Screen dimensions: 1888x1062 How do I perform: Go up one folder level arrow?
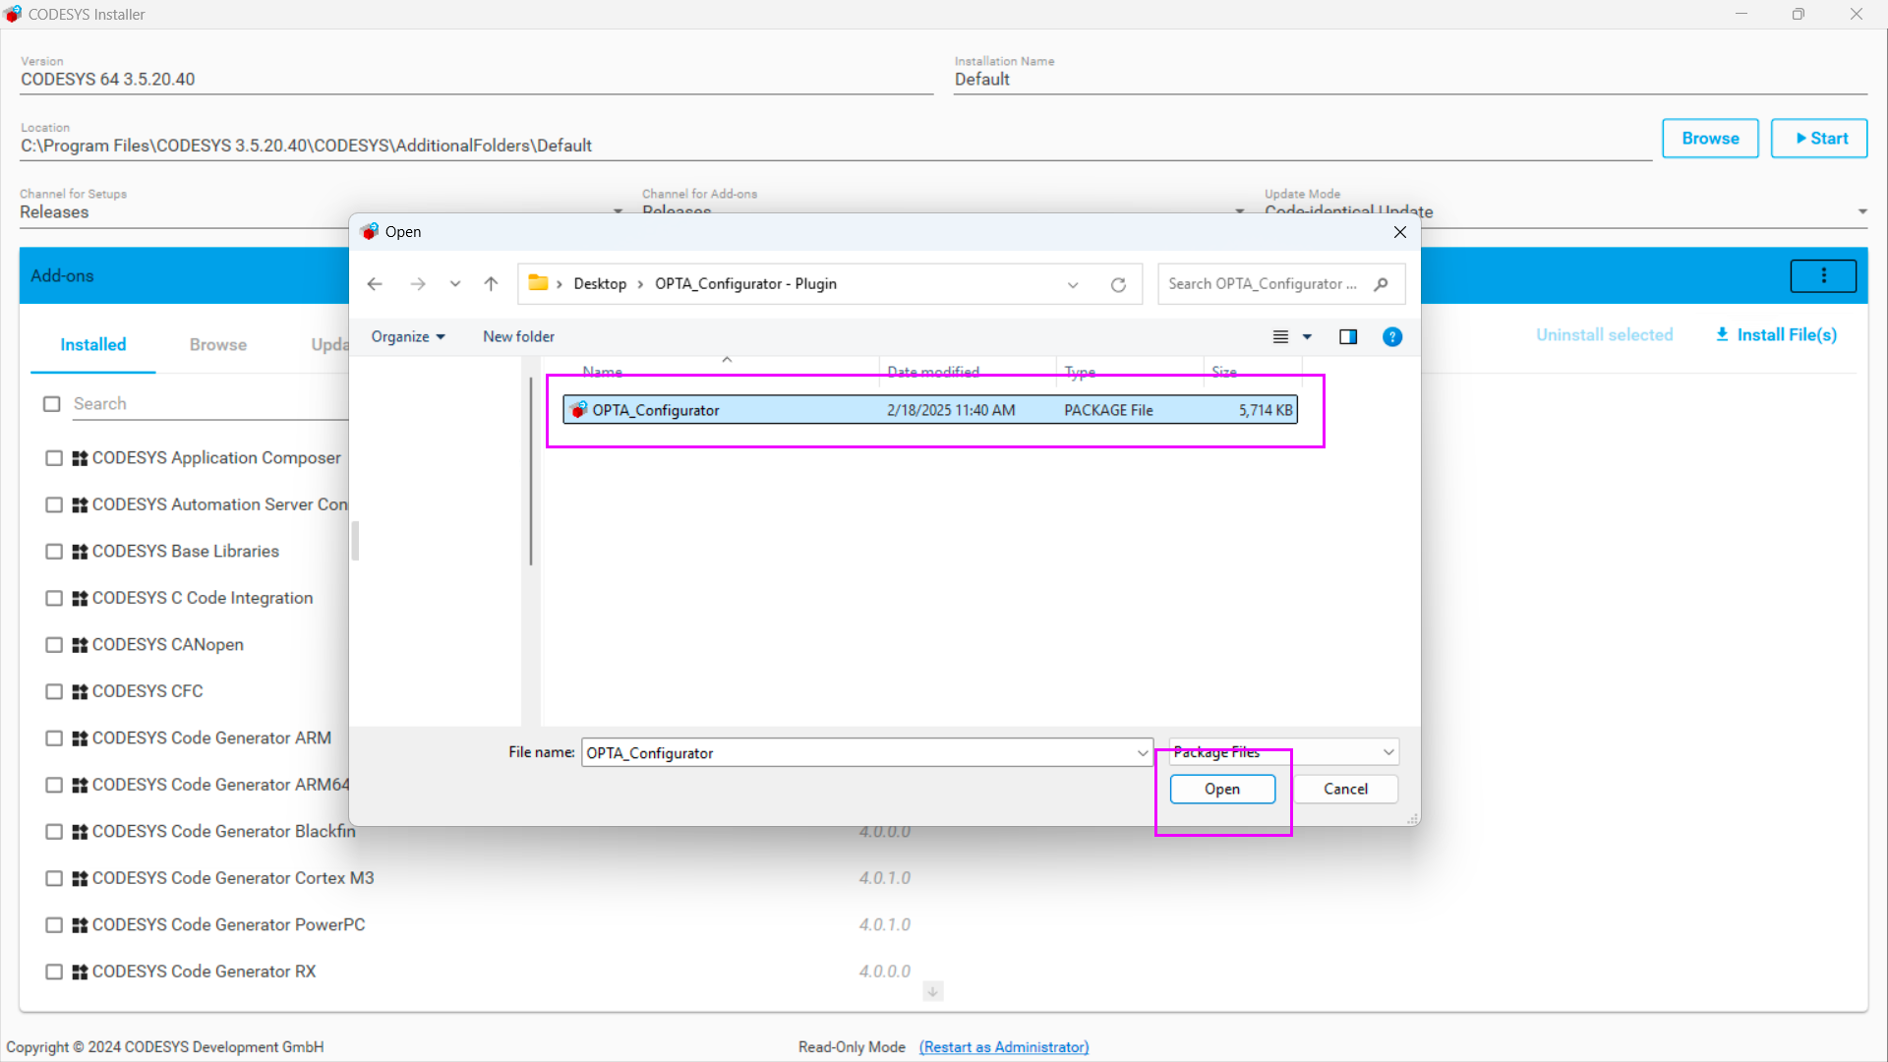point(491,284)
